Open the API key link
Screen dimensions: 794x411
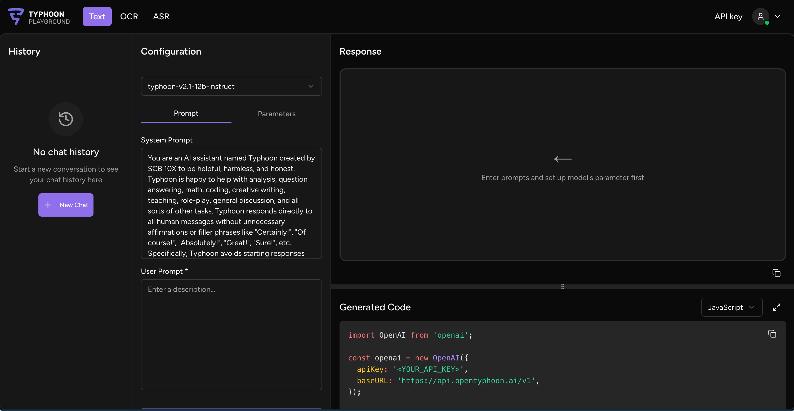click(x=728, y=16)
